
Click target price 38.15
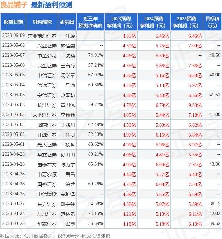pos(215,204)
